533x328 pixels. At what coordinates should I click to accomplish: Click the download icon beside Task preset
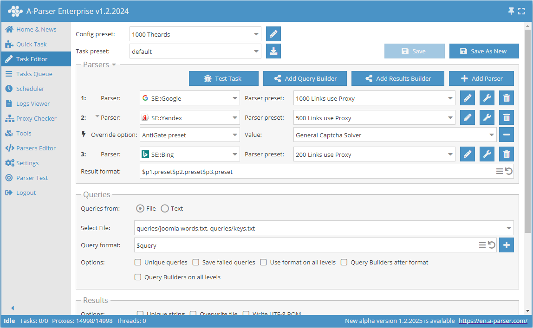point(273,51)
